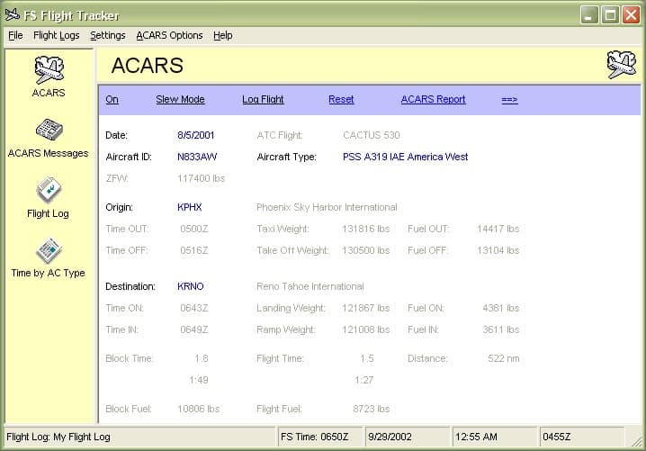This screenshot has height=451, width=646.
Task: Click the Origin field KPHX
Action: click(190, 207)
